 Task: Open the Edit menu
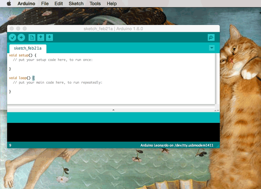coord(59,4)
